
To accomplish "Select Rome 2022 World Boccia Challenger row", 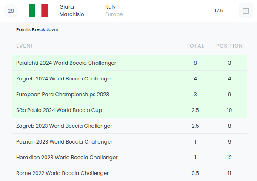I will coord(63,173).
